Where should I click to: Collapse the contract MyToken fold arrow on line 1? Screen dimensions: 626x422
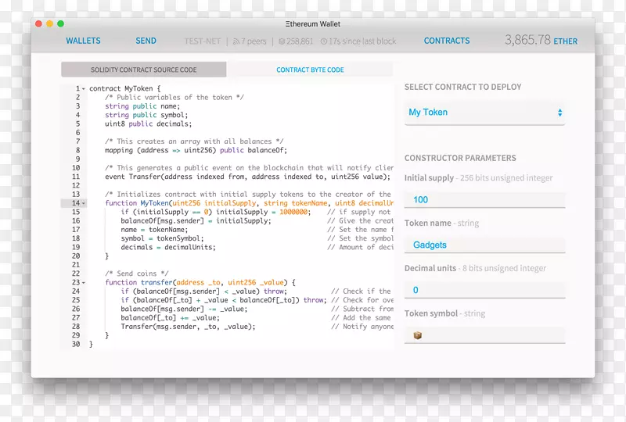(x=83, y=89)
